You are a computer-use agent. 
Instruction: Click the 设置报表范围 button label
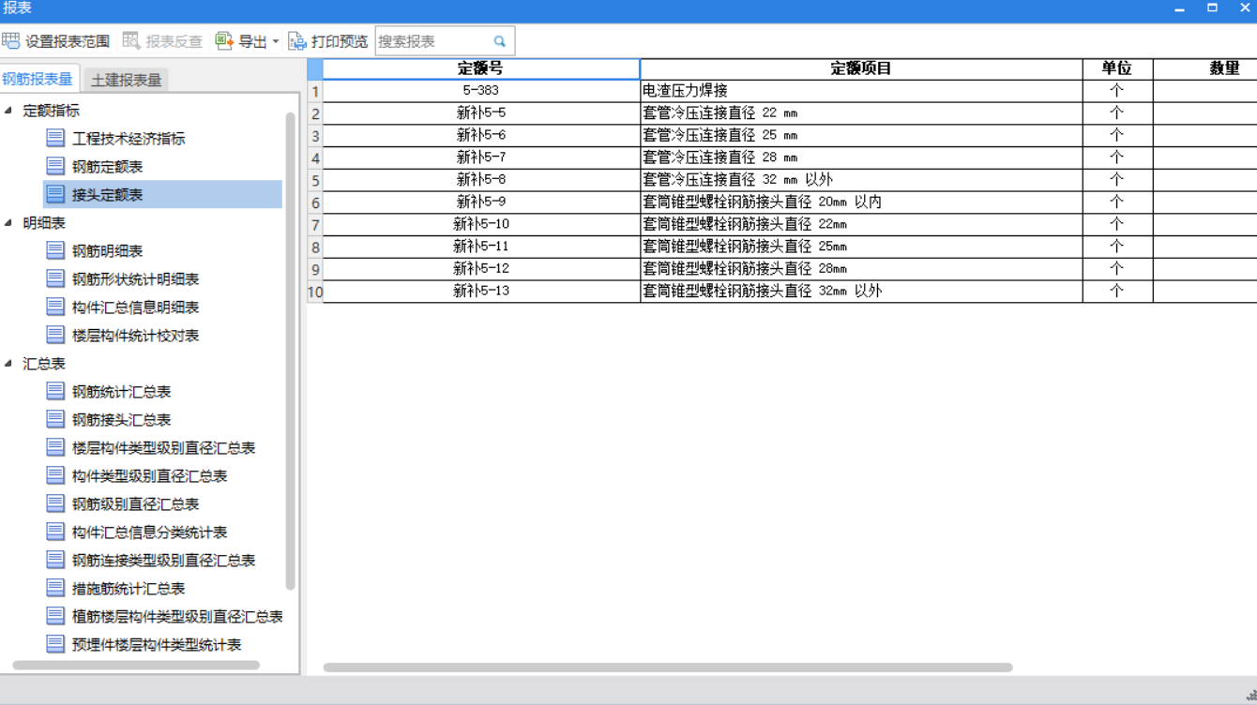[67, 41]
